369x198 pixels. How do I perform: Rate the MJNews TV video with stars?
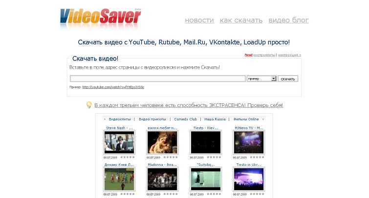pyautogui.click(x=257, y=158)
